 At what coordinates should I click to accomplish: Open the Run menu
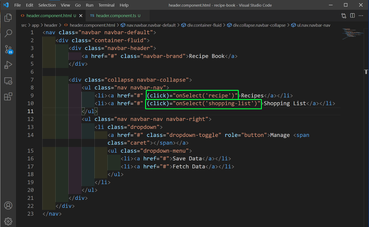[90, 5]
